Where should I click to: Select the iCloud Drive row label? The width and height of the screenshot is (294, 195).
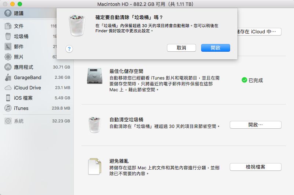tap(28, 88)
